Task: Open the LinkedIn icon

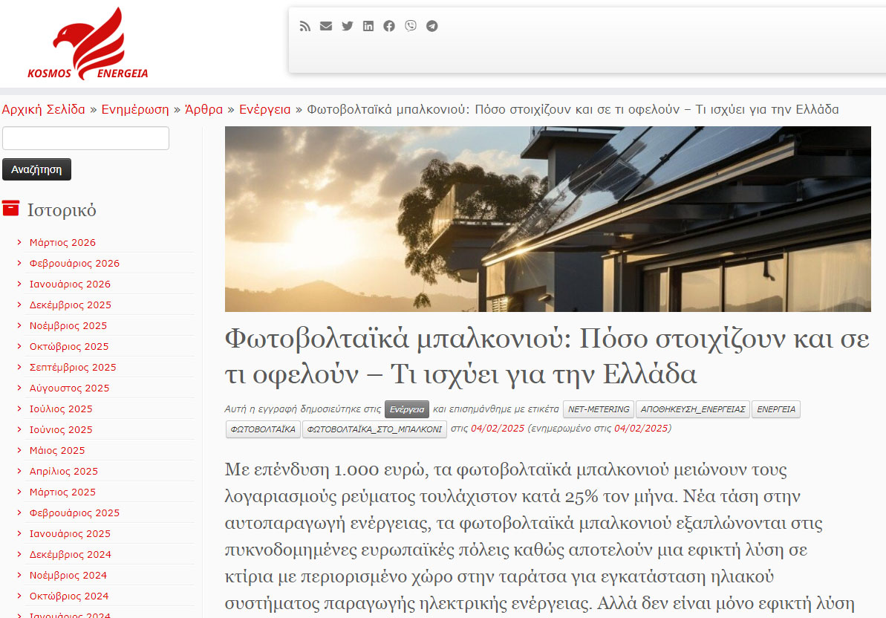Action: click(368, 26)
